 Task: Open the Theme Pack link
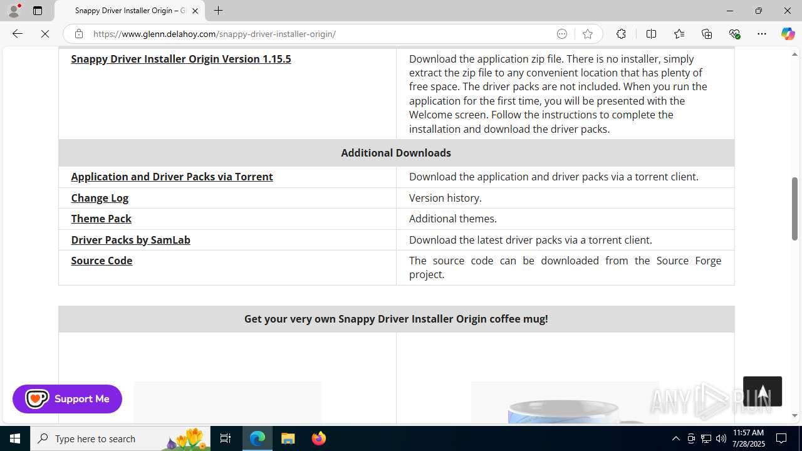(x=101, y=219)
